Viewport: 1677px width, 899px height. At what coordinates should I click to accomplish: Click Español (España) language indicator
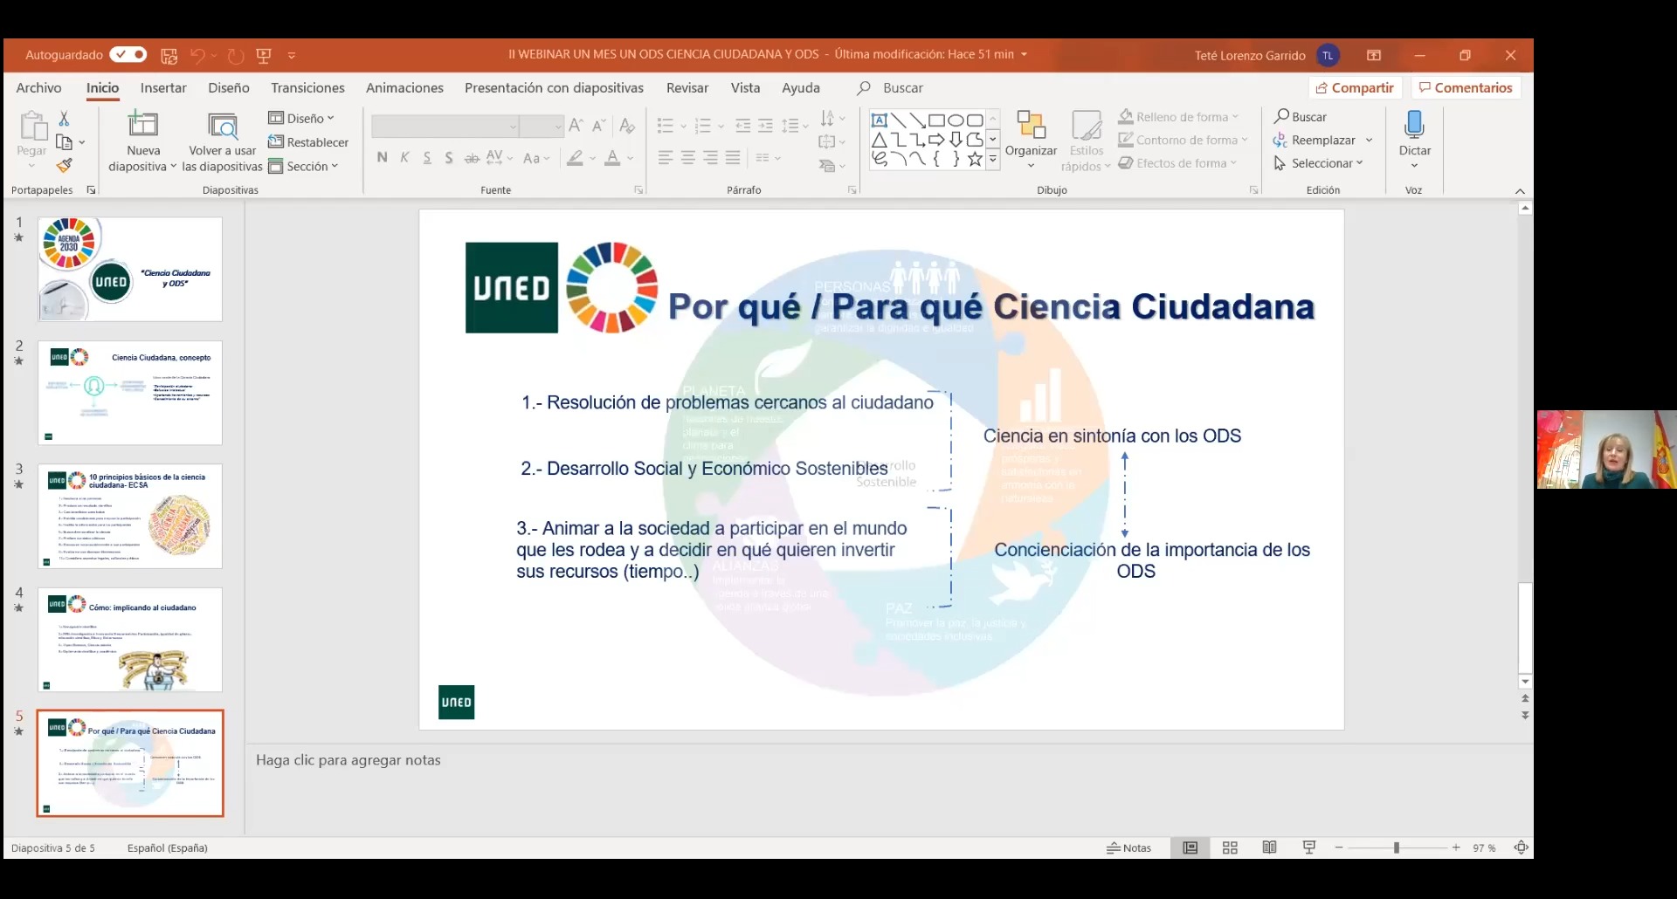pos(168,848)
